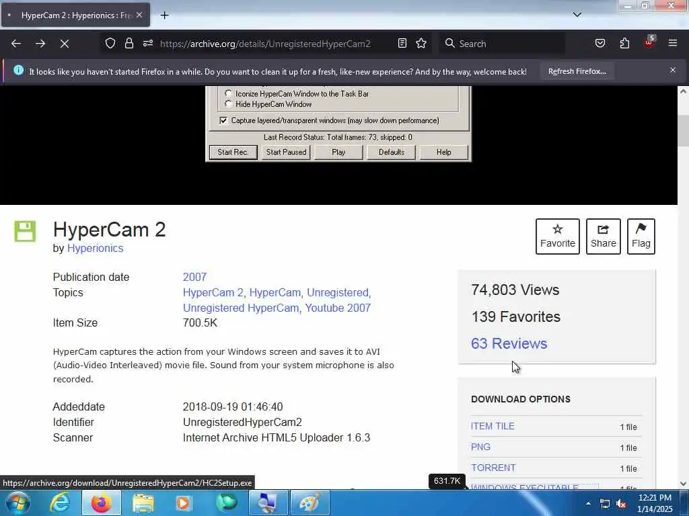689x516 pixels.
Task: Click the forward navigation arrow
Action: tap(40, 44)
